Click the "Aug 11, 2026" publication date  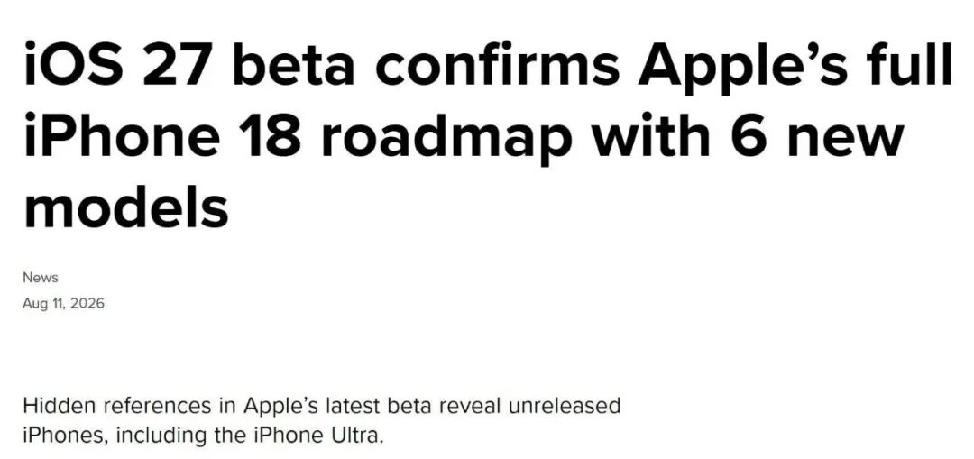click(x=63, y=304)
